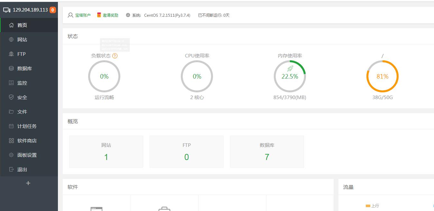Open the 软件商店 menu item
This screenshot has width=434, height=211.
coord(27,140)
